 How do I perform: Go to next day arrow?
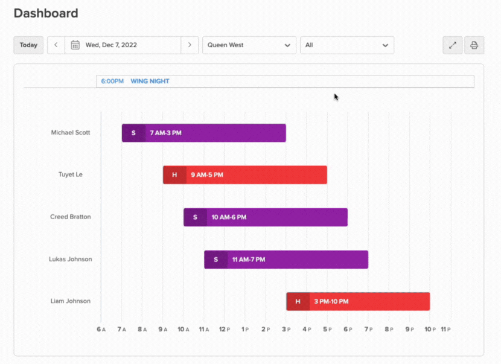click(x=190, y=45)
